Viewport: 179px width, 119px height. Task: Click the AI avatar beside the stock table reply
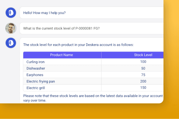point(11,43)
